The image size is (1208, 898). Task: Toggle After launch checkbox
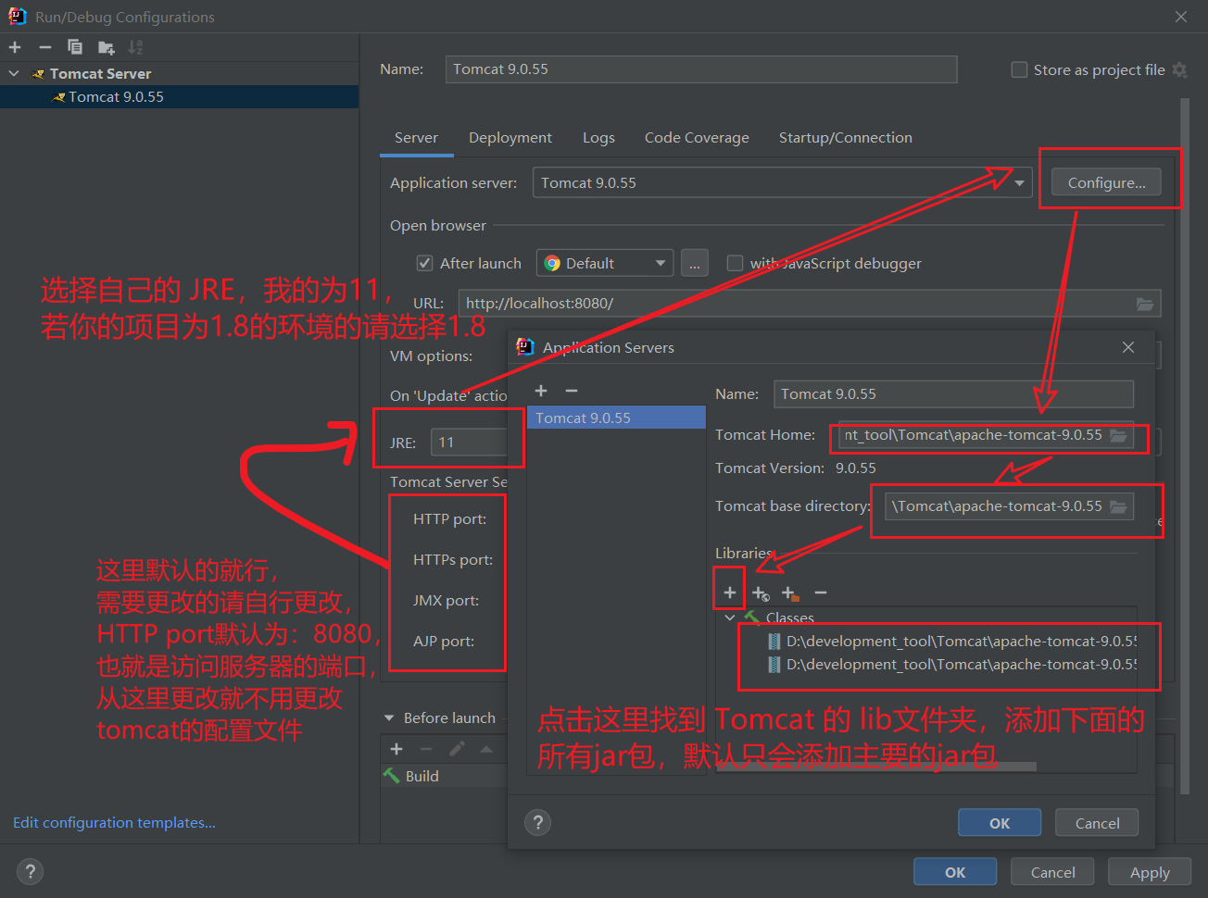click(424, 263)
